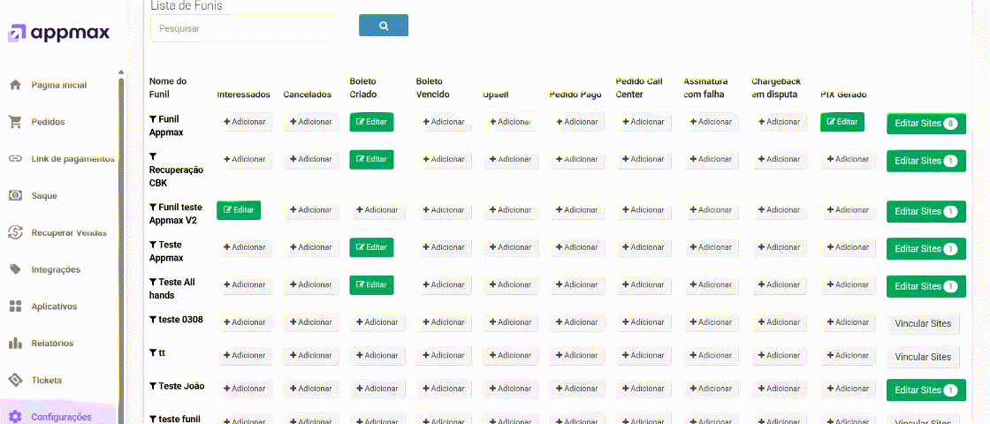Click the Recuperar Vendas icon
990x424 pixels.
pyautogui.click(x=15, y=232)
